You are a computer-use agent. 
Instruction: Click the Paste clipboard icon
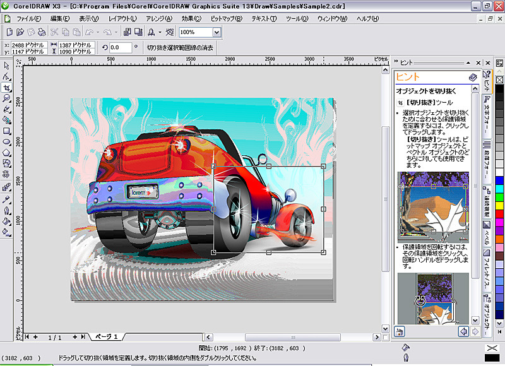76,32
